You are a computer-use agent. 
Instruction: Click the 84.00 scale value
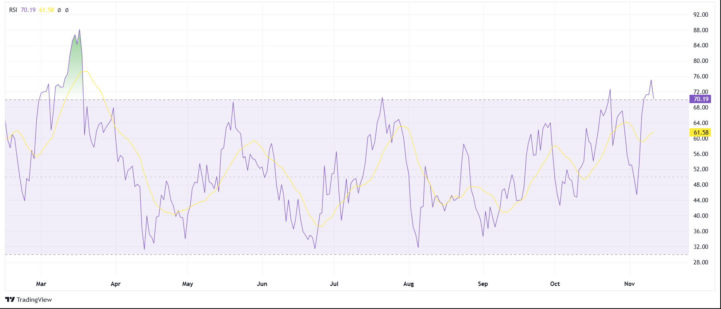point(701,45)
